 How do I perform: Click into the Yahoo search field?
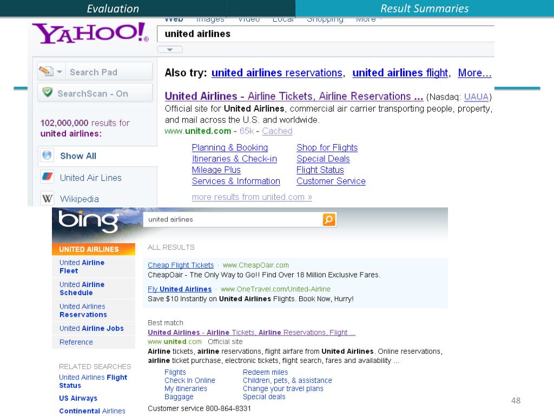[325, 34]
